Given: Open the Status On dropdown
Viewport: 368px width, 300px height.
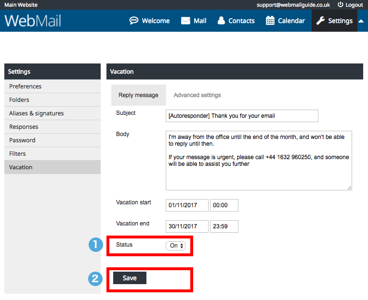Looking at the screenshot, I should point(175,246).
